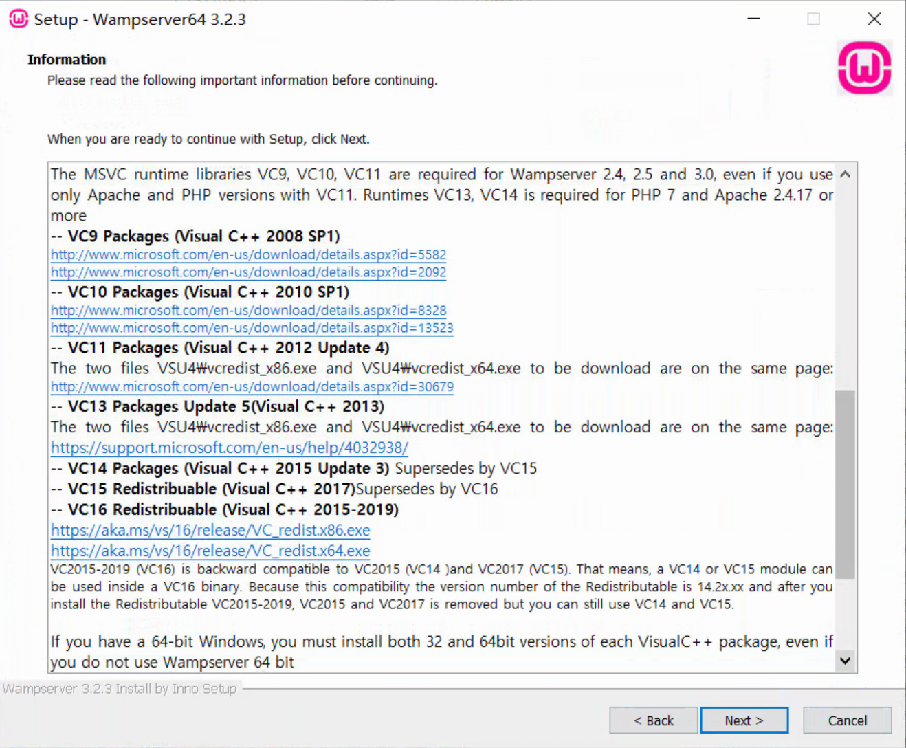
Task: Click the 'VC11 Packages (Visual C++ 2012 Update 4)' heading
Action: pyautogui.click(x=228, y=347)
